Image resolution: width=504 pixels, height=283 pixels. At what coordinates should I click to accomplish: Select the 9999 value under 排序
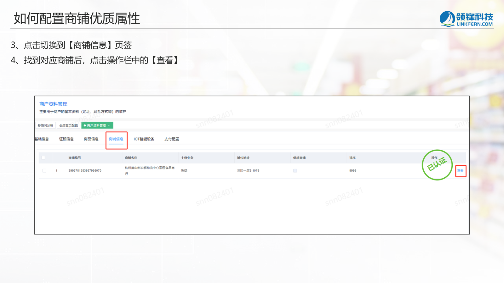pos(353,171)
